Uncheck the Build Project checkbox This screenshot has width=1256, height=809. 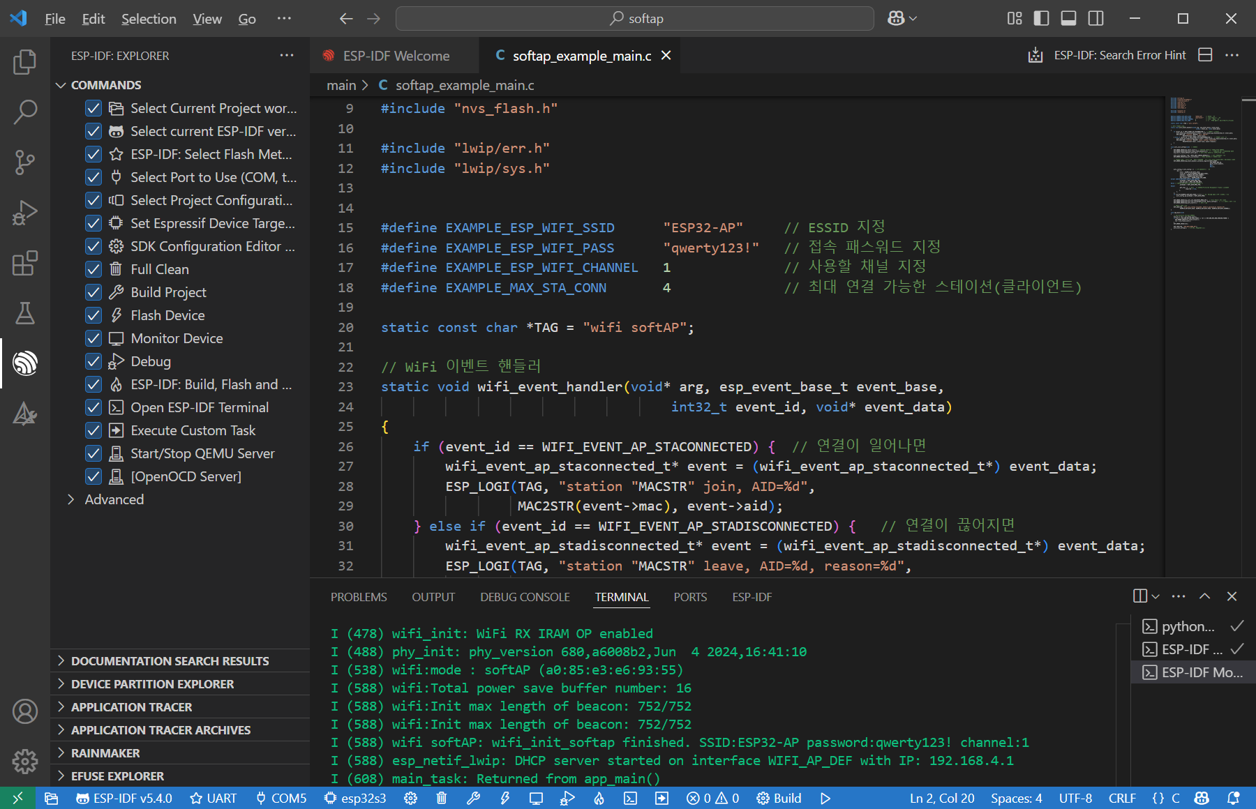(x=94, y=292)
